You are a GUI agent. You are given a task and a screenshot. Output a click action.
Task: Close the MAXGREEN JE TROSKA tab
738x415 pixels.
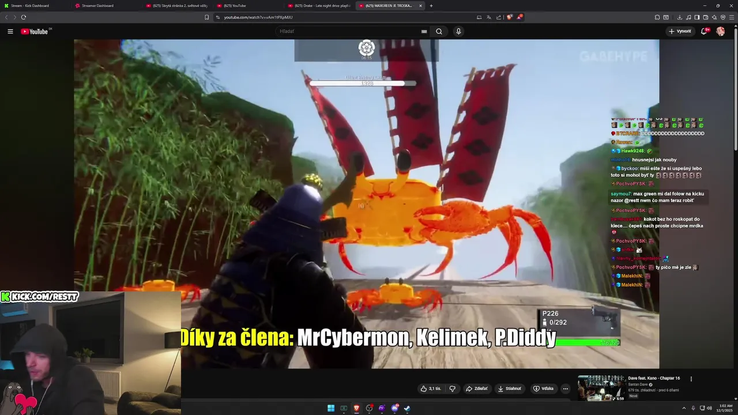click(x=420, y=6)
